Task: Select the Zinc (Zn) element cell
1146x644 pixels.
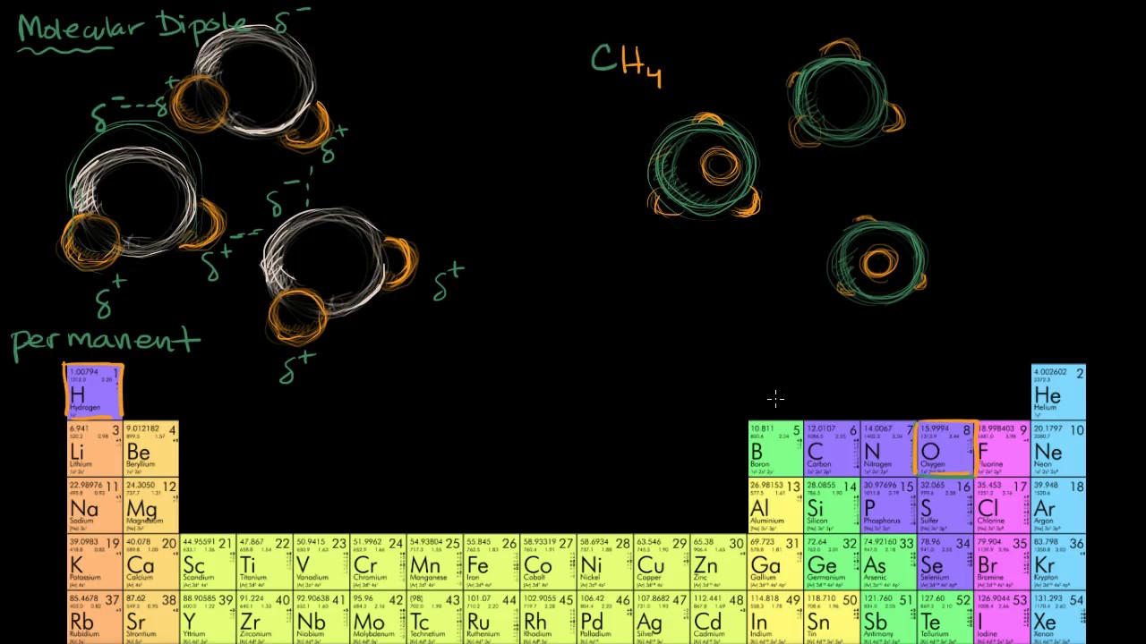Action: [x=718, y=561]
